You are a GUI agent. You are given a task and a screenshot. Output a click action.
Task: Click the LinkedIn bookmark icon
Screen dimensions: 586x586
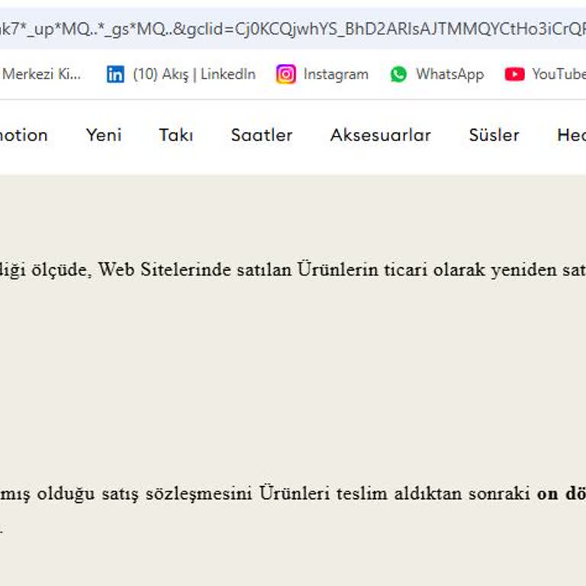click(x=115, y=74)
